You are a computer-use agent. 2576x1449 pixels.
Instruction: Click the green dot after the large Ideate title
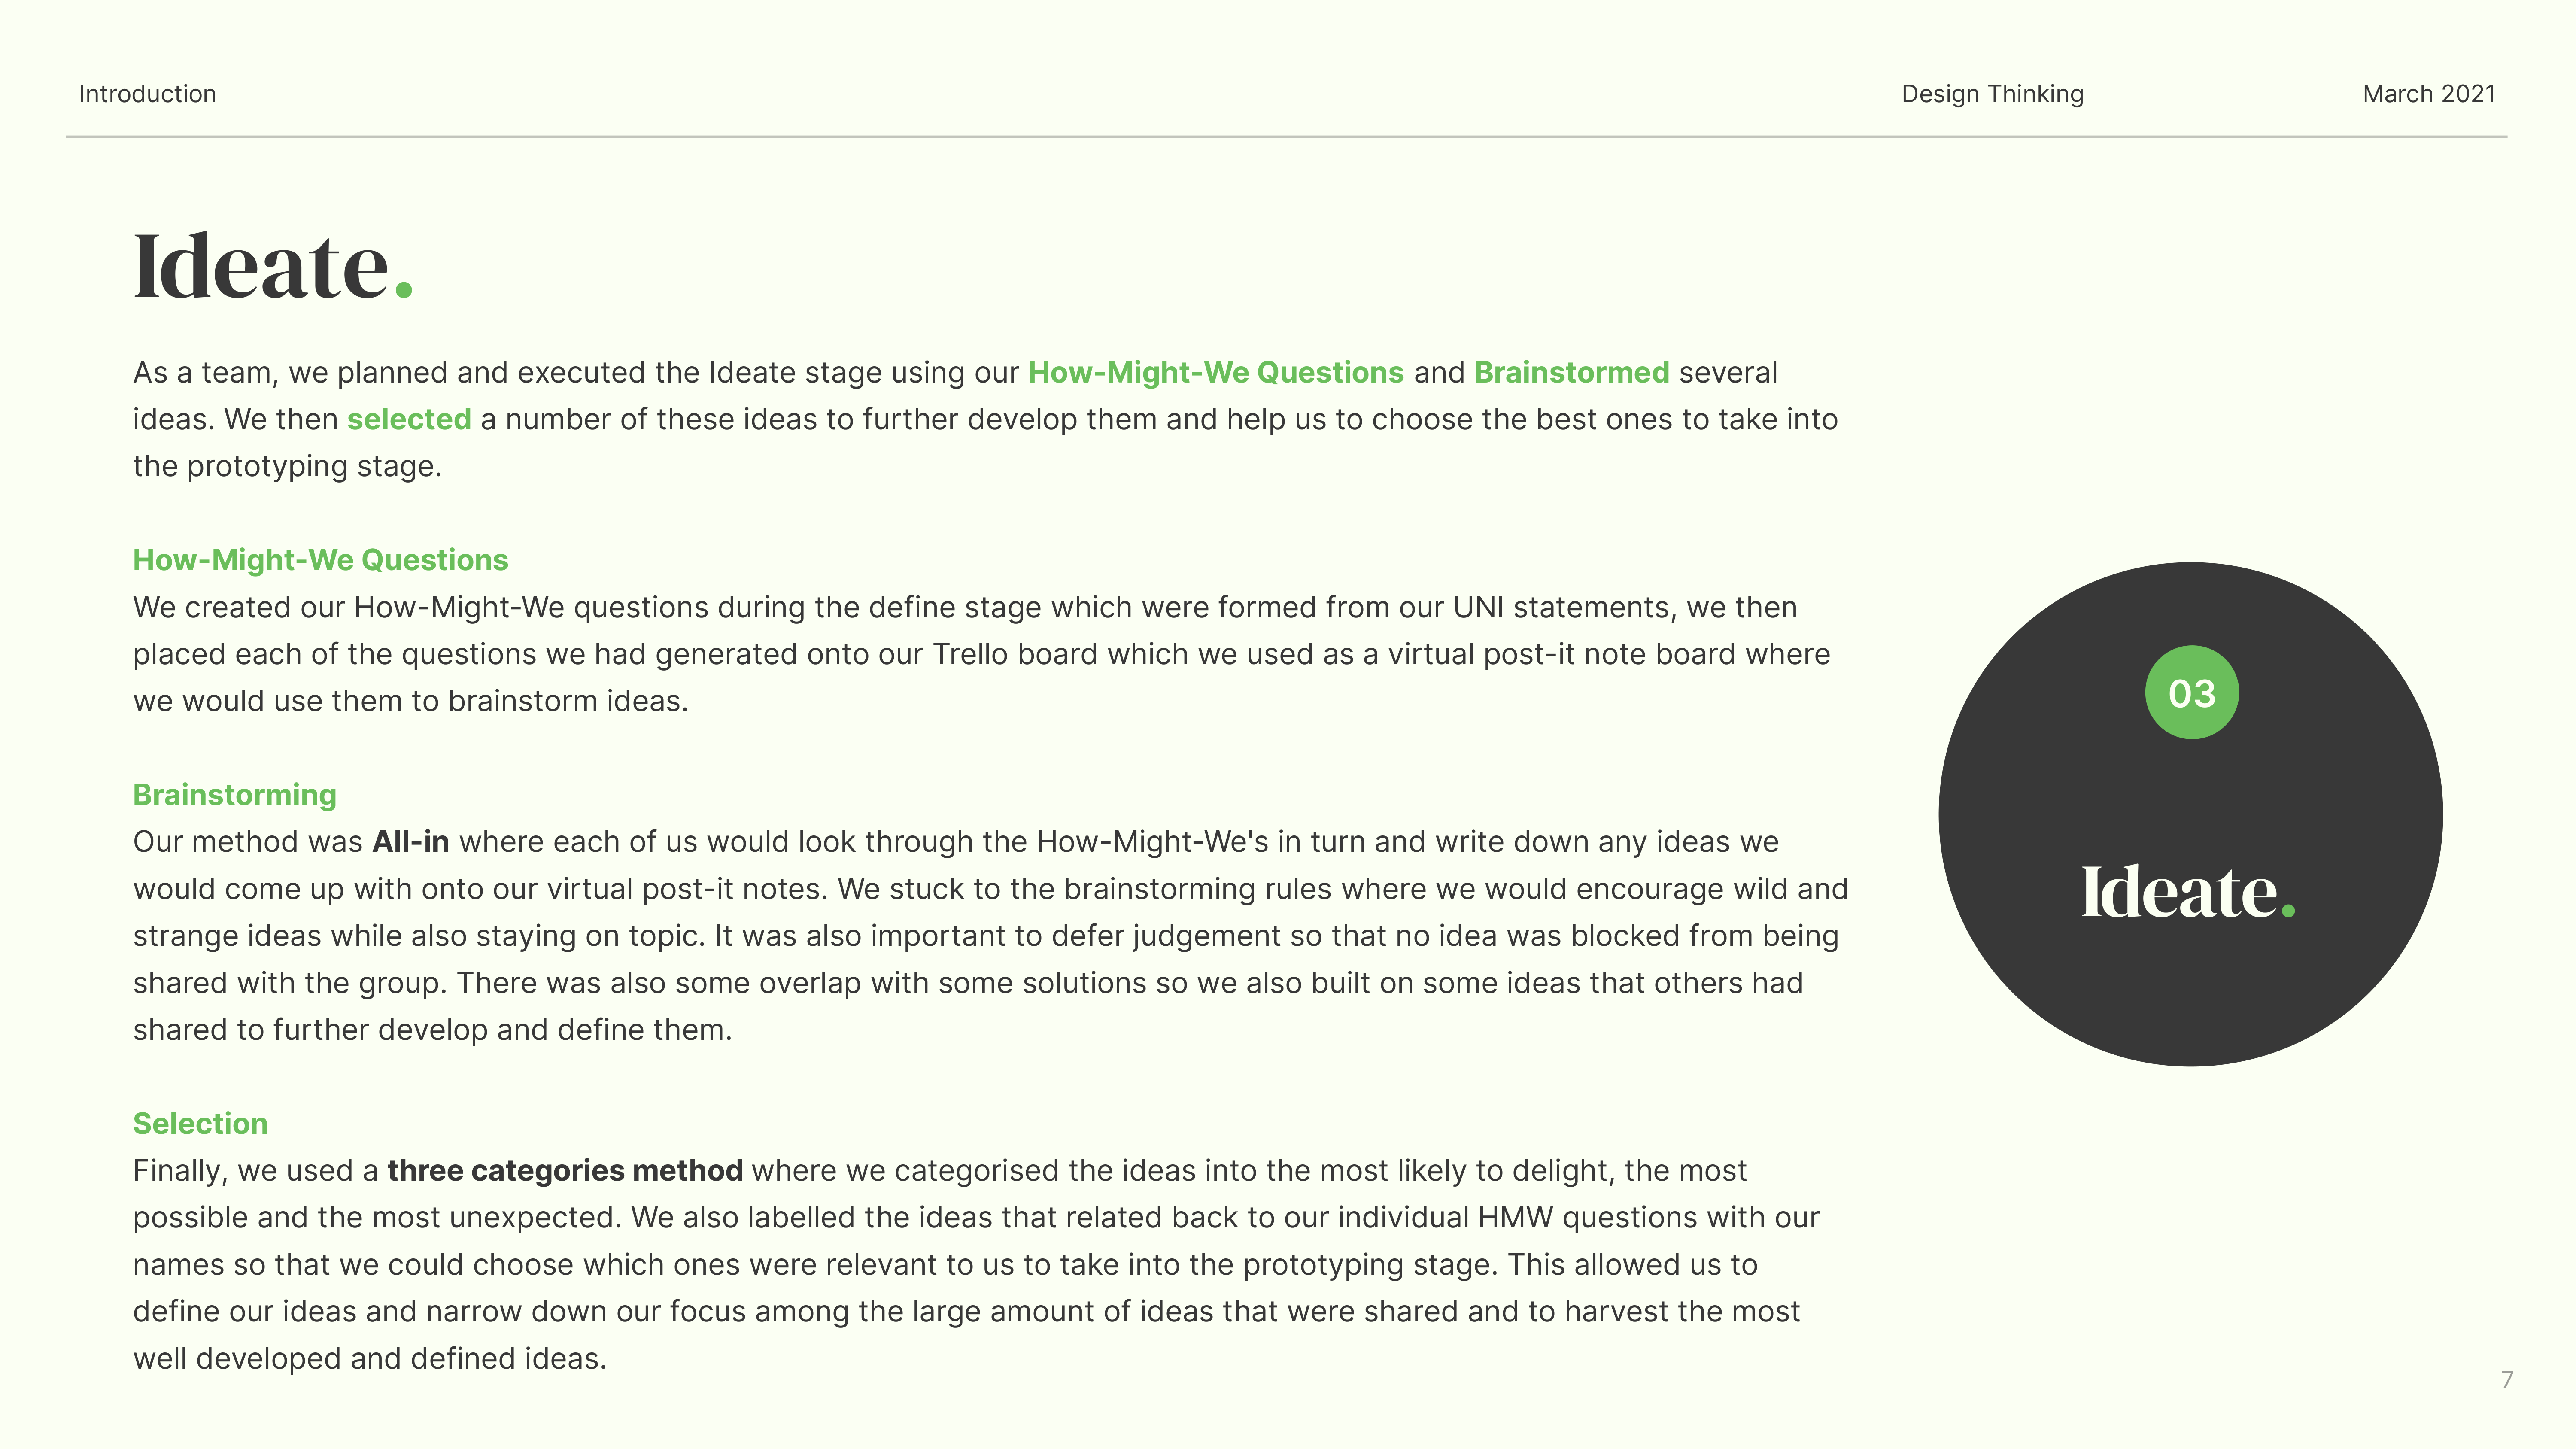click(404, 290)
